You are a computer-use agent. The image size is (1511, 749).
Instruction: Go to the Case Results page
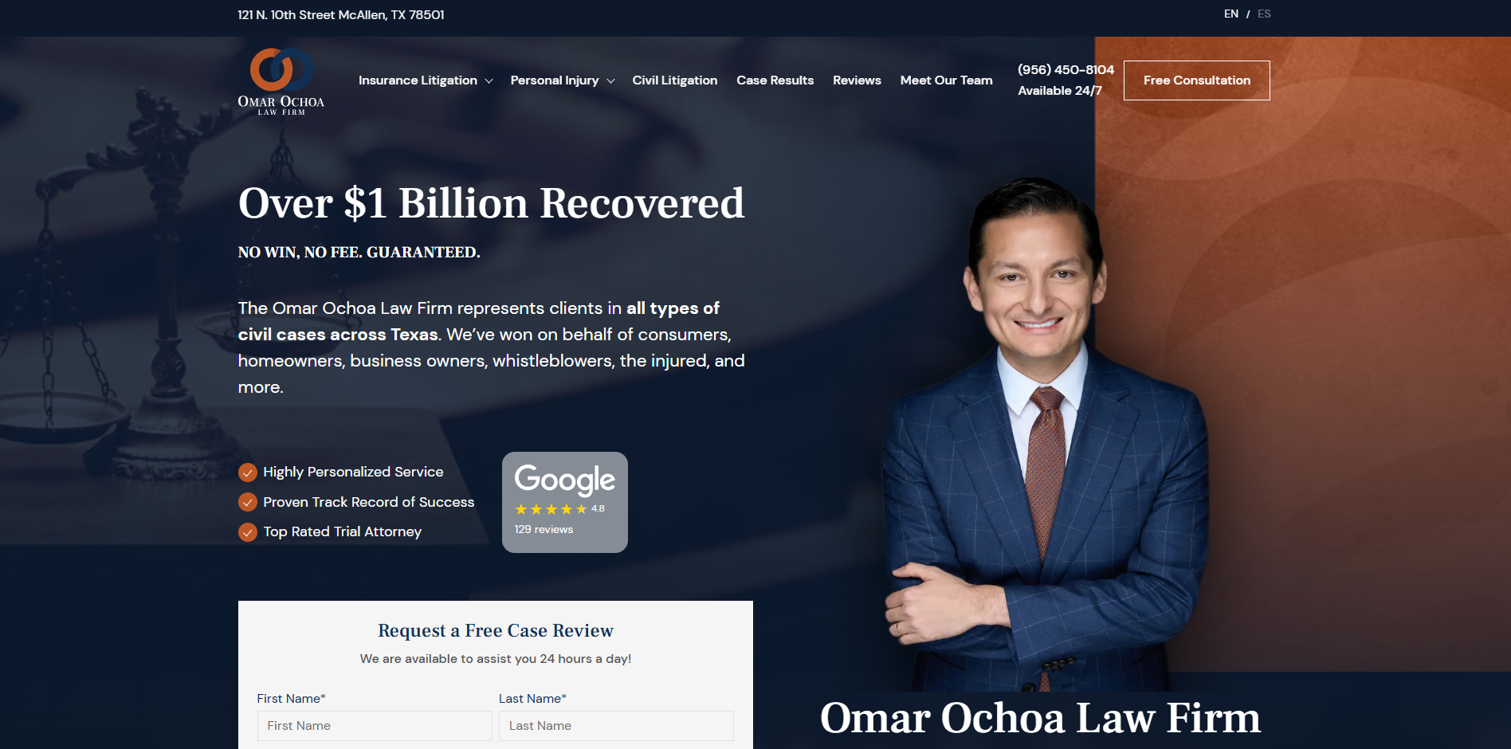point(775,80)
